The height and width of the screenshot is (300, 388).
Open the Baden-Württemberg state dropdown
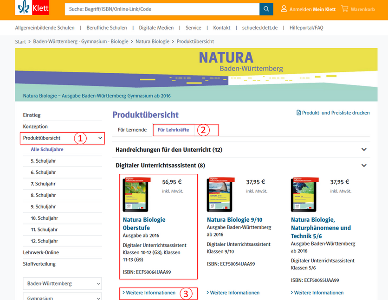62,283
